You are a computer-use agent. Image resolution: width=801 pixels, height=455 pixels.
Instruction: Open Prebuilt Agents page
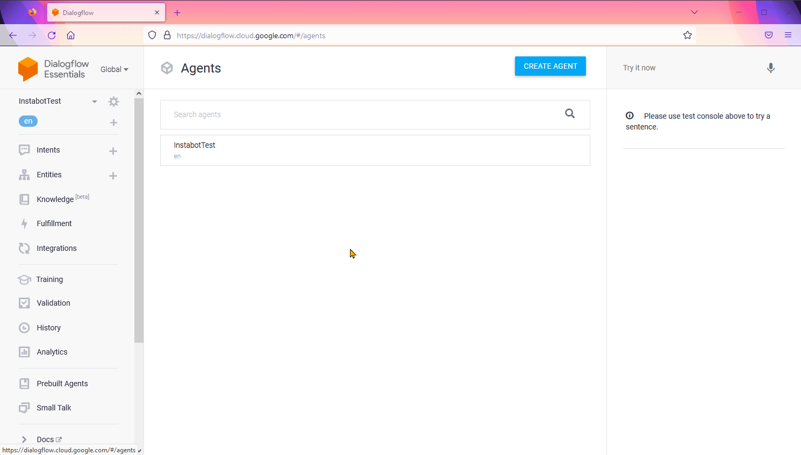point(62,384)
